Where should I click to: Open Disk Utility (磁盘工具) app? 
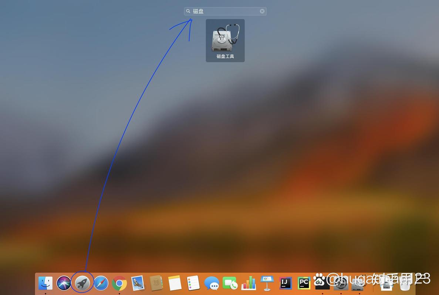coord(225,40)
